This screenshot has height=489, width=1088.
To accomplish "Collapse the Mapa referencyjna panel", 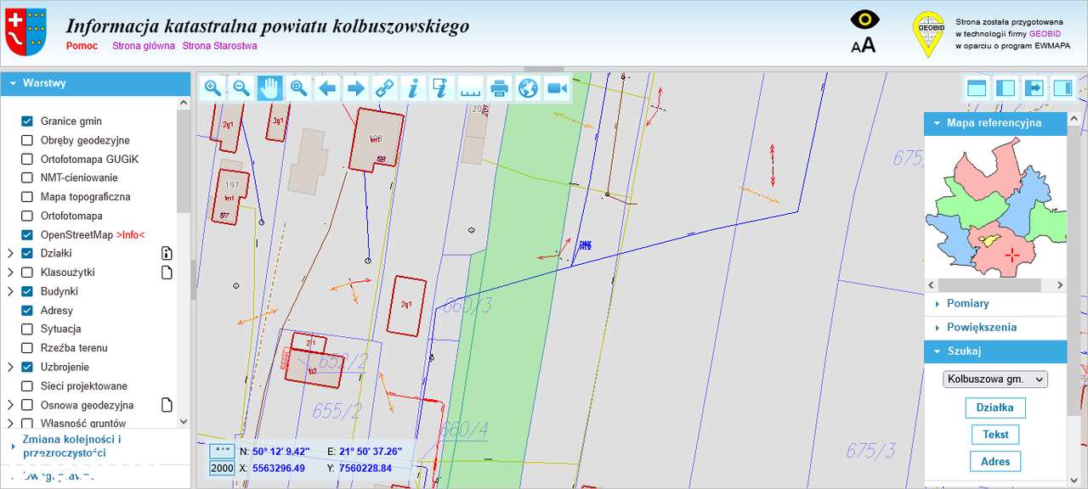I will [x=995, y=123].
